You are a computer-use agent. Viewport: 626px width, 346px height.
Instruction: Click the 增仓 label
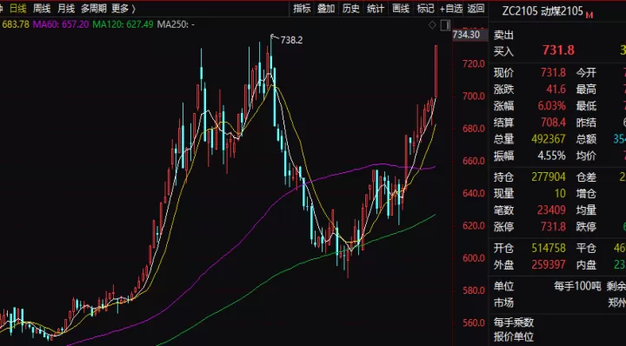coord(586,194)
